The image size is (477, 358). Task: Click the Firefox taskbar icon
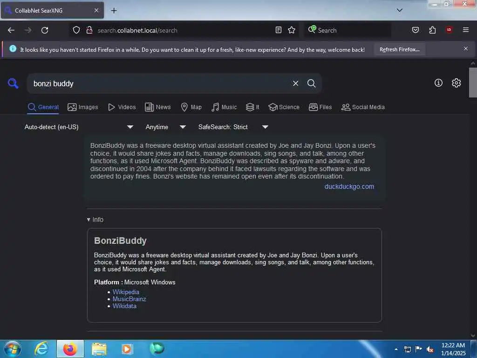[70, 349]
